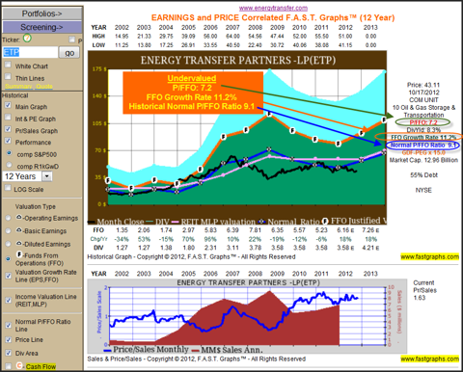Toggle the Int & PE Graph checkbox

point(8,118)
